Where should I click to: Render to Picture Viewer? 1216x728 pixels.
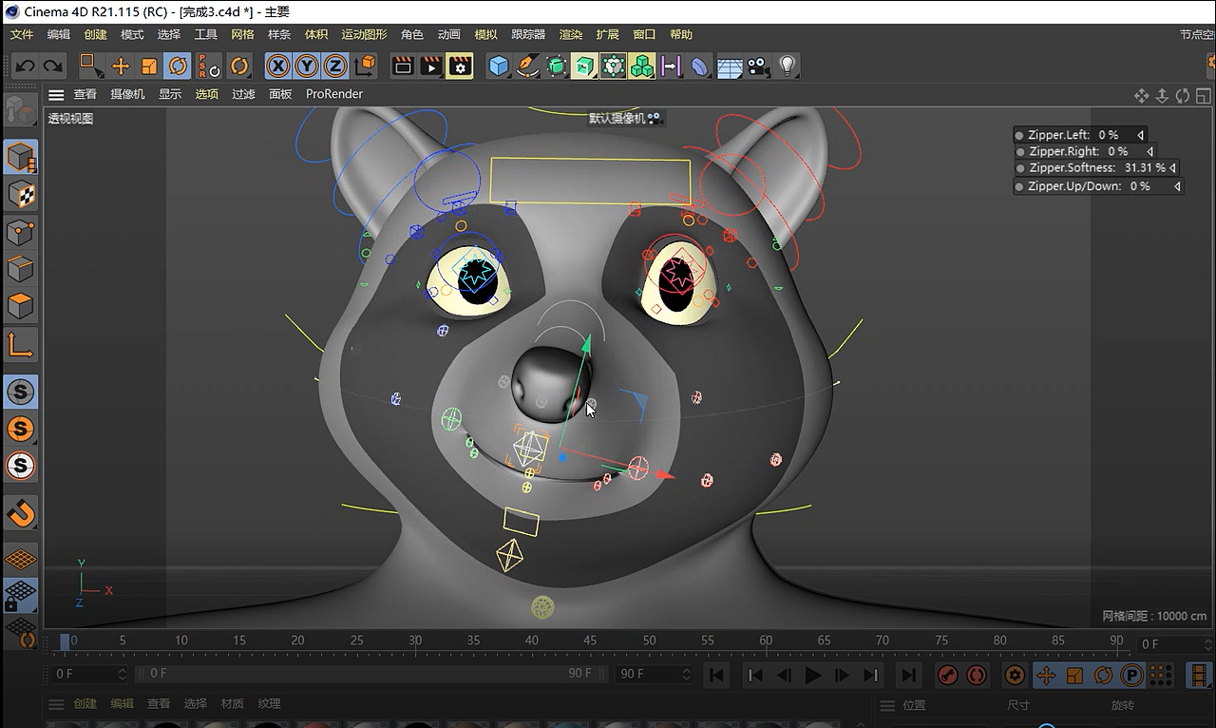431,66
